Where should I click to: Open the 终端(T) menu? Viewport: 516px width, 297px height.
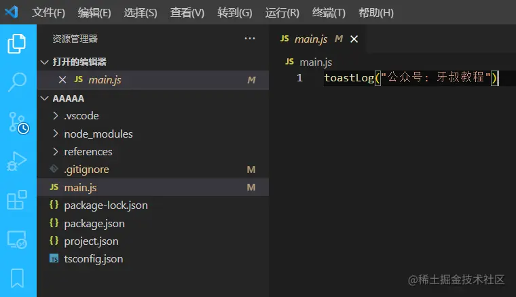click(x=329, y=12)
